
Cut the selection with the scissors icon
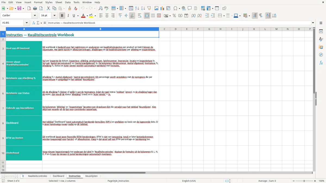(48, 8)
